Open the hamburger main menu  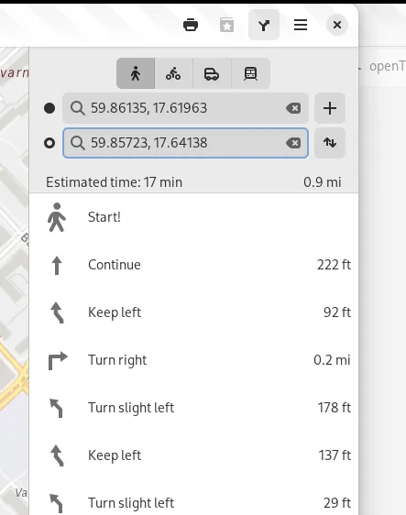tap(301, 25)
